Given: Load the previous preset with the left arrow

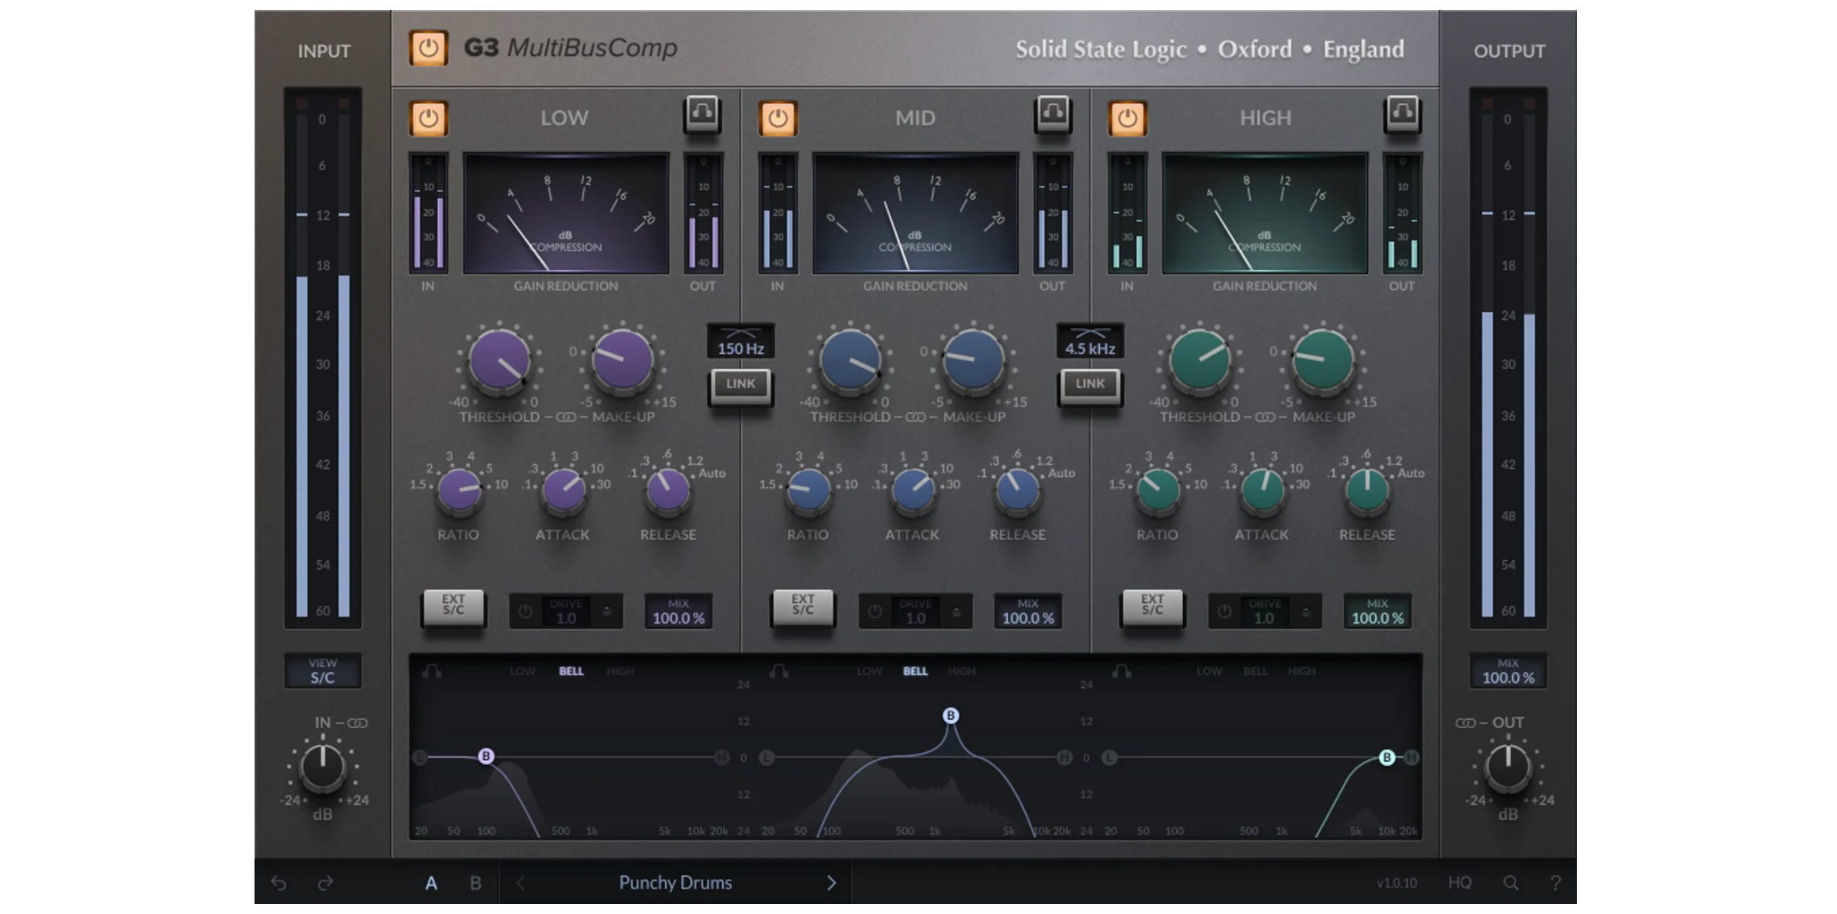Looking at the screenshot, I should pos(521,883).
